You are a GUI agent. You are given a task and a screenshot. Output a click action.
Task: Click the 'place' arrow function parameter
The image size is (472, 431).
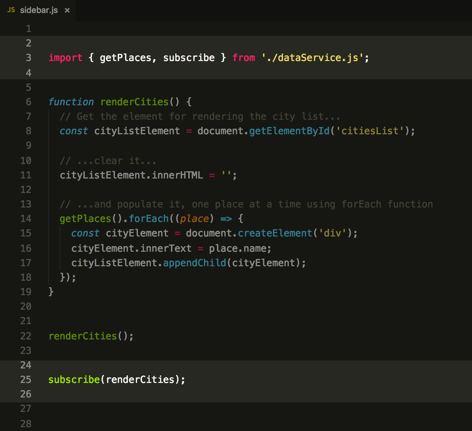click(195, 219)
